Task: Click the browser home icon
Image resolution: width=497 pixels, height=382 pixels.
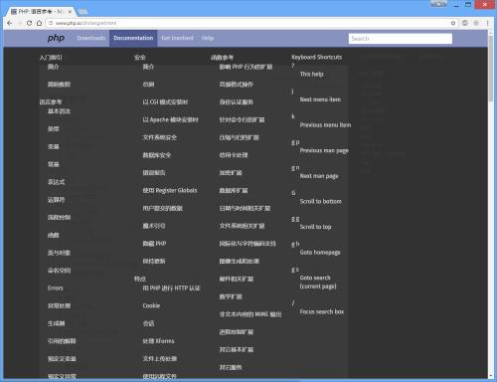Action: (x=39, y=23)
